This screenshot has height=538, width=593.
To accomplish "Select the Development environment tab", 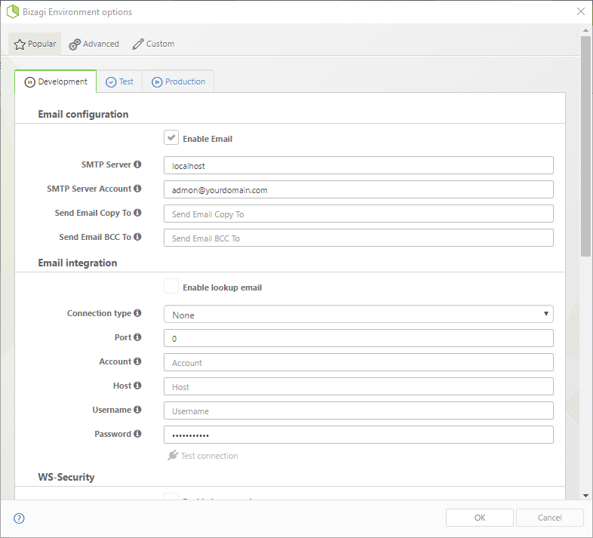I will click(x=56, y=81).
